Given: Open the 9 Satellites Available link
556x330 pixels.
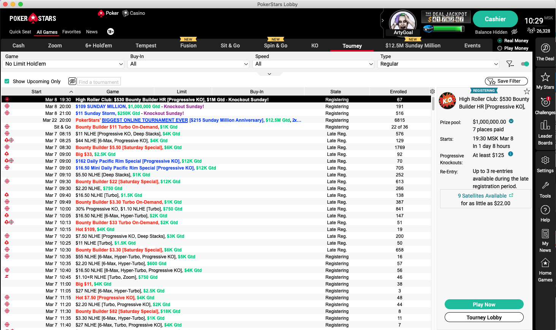Looking at the screenshot, I should [x=482, y=195].
